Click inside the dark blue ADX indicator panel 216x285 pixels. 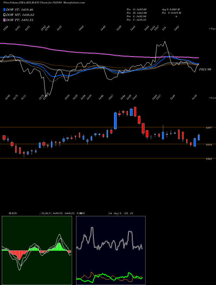111,250
